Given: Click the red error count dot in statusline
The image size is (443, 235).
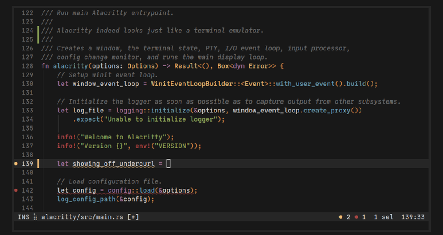Looking at the screenshot, I should point(357,217).
